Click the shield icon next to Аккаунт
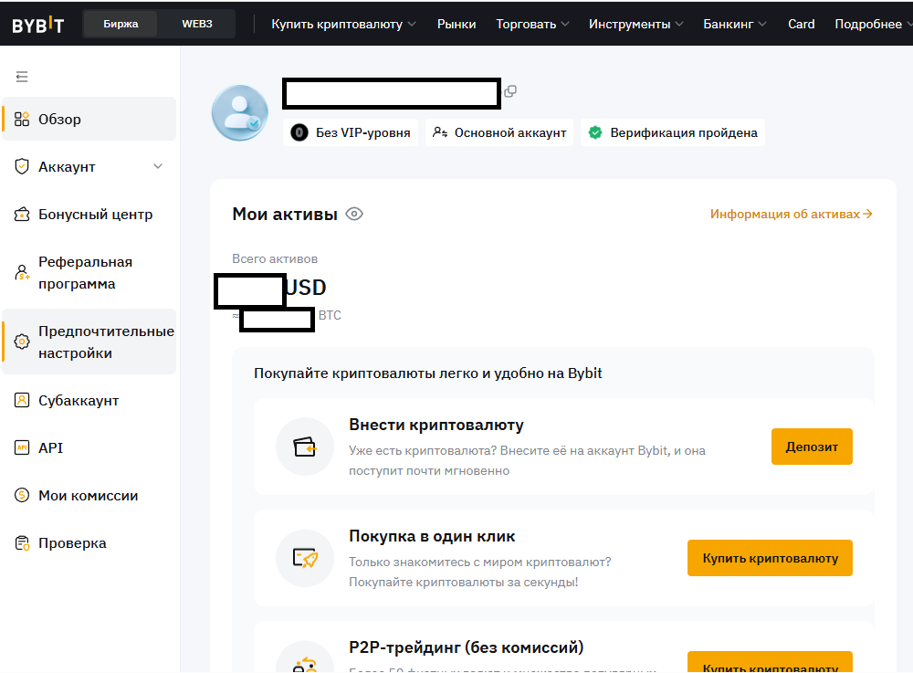Screen dimensions: 913x673 pyautogui.click(x=22, y=166)
